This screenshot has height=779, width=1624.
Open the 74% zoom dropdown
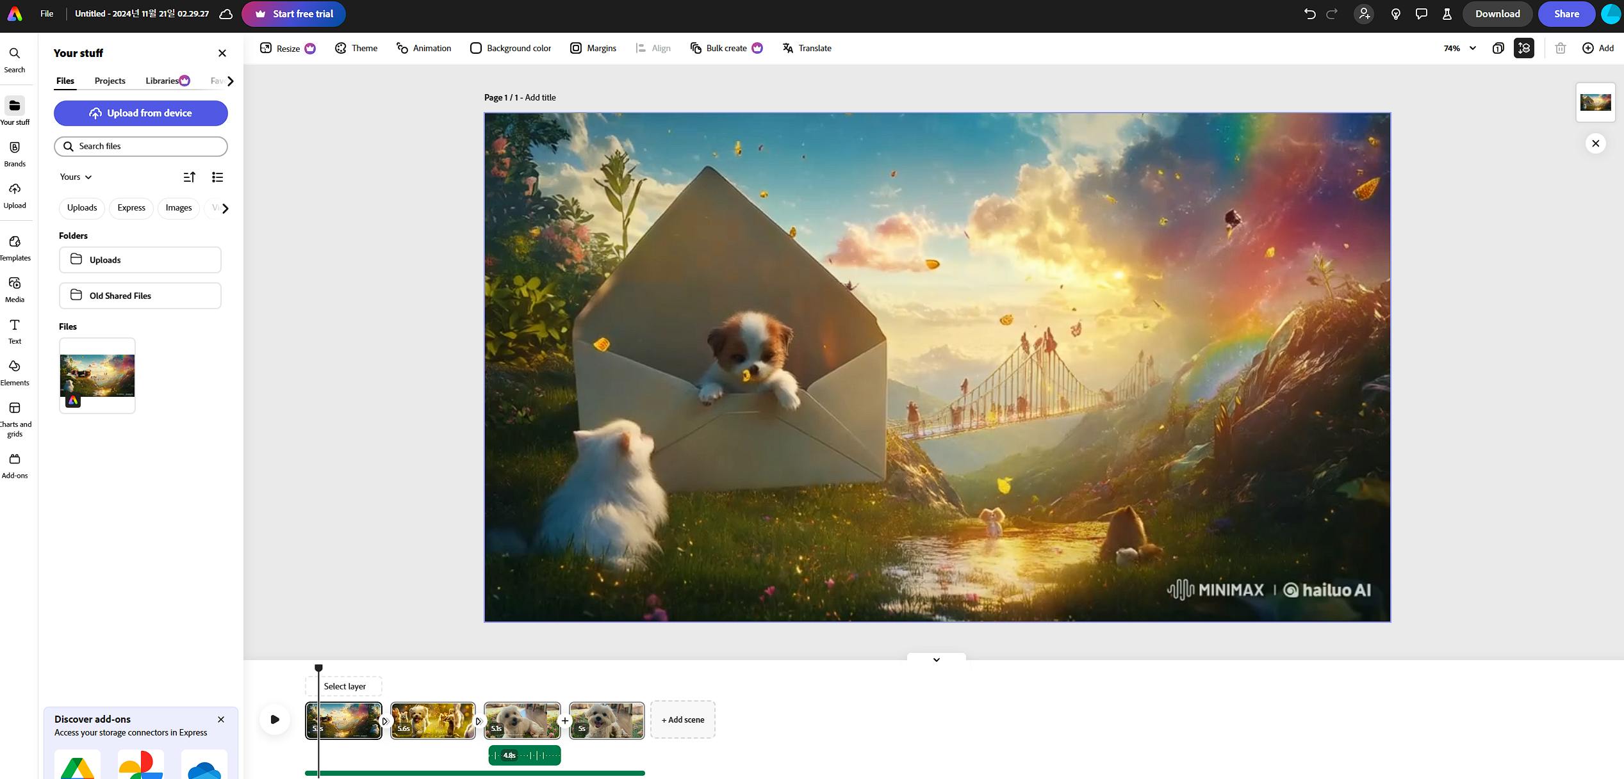[x=1459, y=48]
